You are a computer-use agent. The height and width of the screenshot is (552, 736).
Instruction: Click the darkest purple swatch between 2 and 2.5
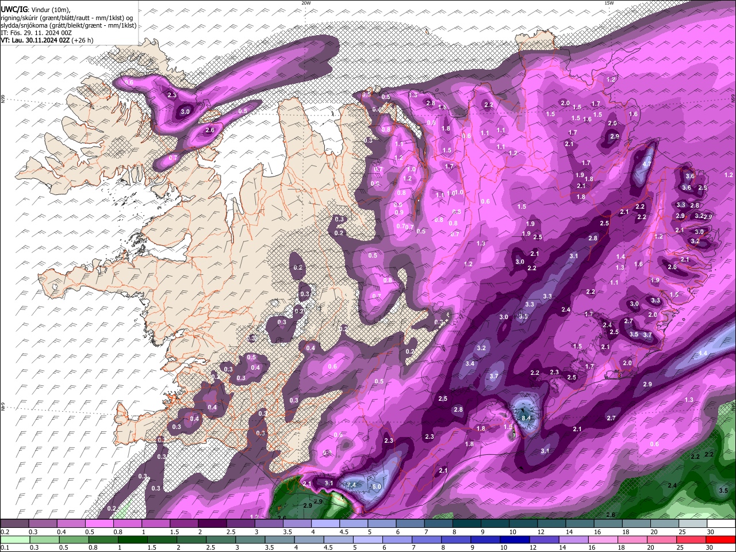[x=212, y=524]
